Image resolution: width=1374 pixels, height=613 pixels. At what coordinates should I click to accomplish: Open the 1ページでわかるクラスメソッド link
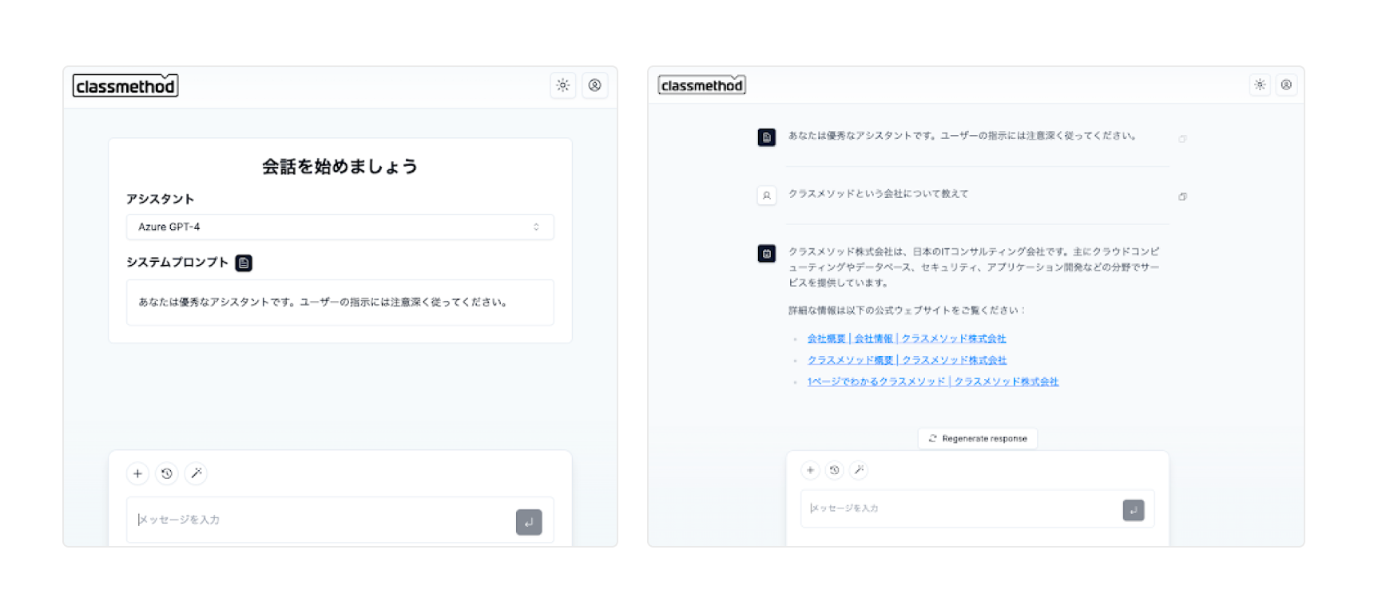click(932, 382)
